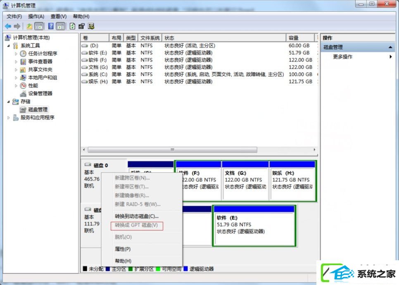This screenshot has height=285, width=399.
Task: Open the Properties toolbar icon
Action: pos(81,26)
